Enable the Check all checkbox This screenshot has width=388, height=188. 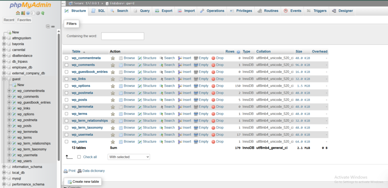coord(79,157)
